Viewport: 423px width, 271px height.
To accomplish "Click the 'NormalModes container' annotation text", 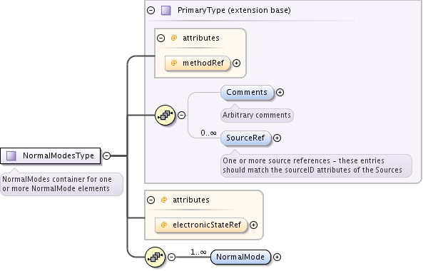I will click(x=57, y=184).
